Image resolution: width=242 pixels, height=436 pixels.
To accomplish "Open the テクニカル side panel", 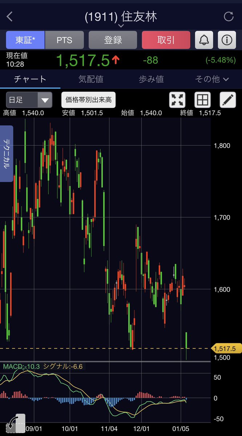I will click(7, 154).
